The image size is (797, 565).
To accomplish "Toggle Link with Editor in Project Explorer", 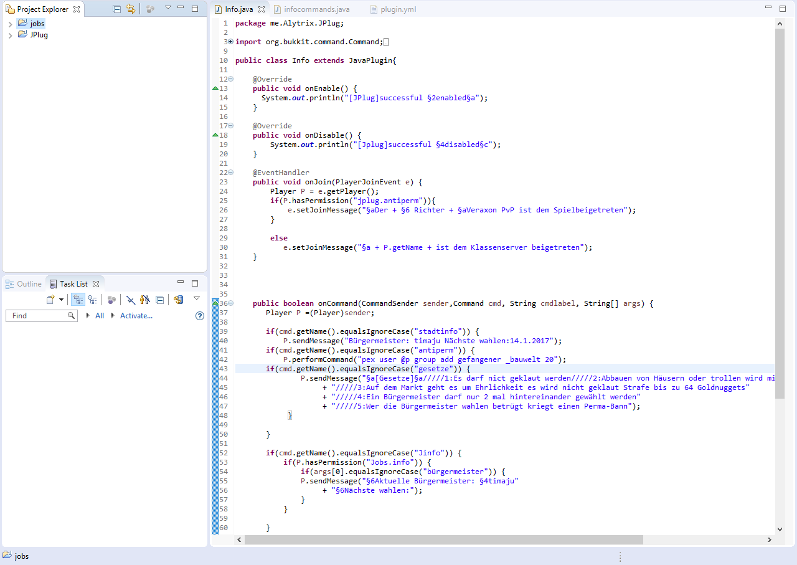I will 131,9.
